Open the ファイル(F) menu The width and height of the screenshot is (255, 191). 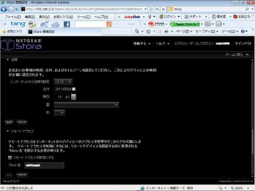(x=13, y=17)
